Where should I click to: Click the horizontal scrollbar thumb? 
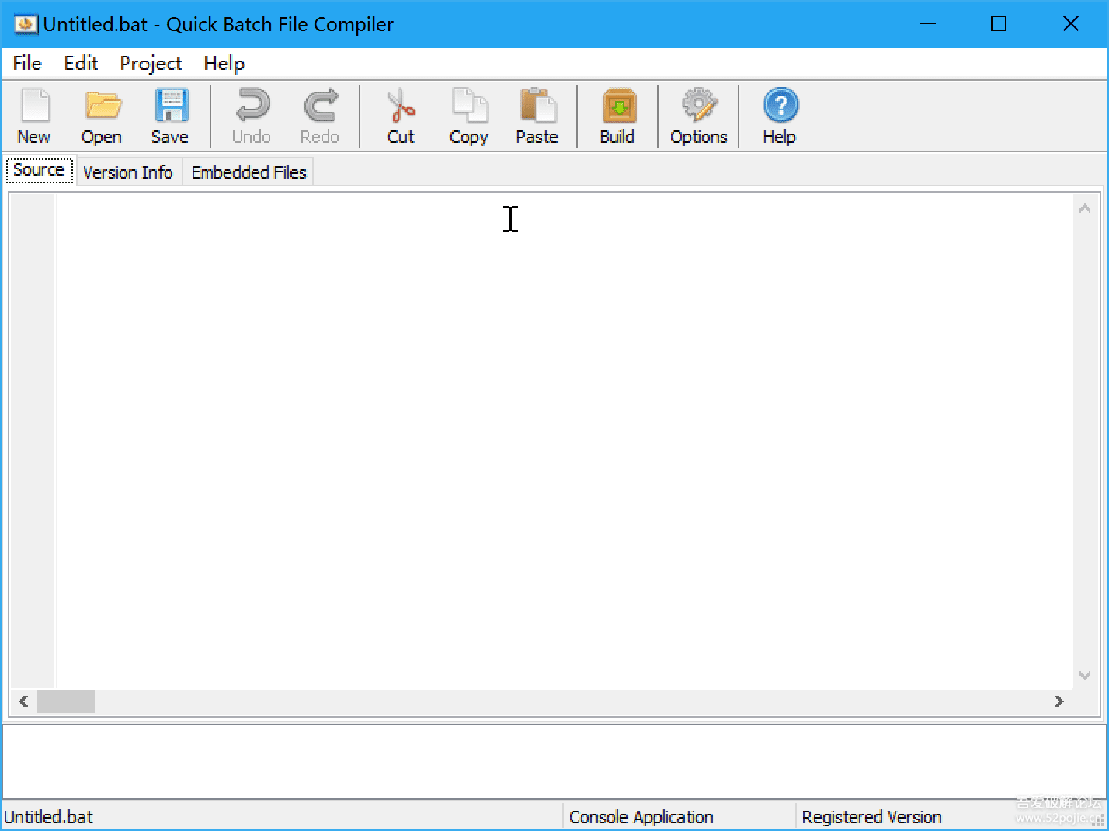point(66,701)
